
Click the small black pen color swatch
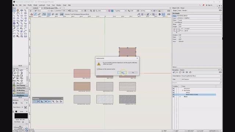click(x=16, y=111)
